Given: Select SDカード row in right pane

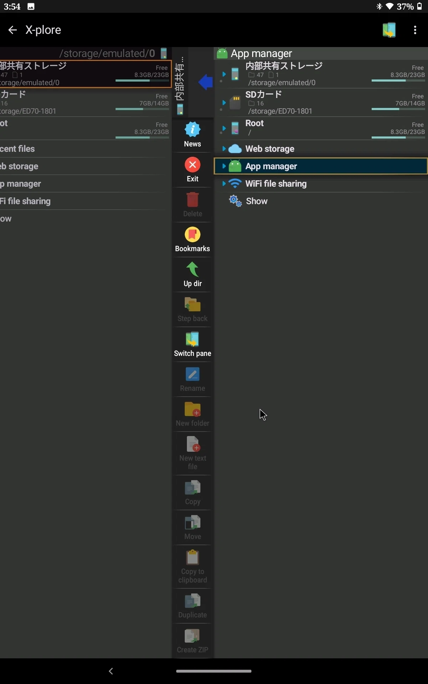Looking at the screenshot, I should tap(321, 103).
